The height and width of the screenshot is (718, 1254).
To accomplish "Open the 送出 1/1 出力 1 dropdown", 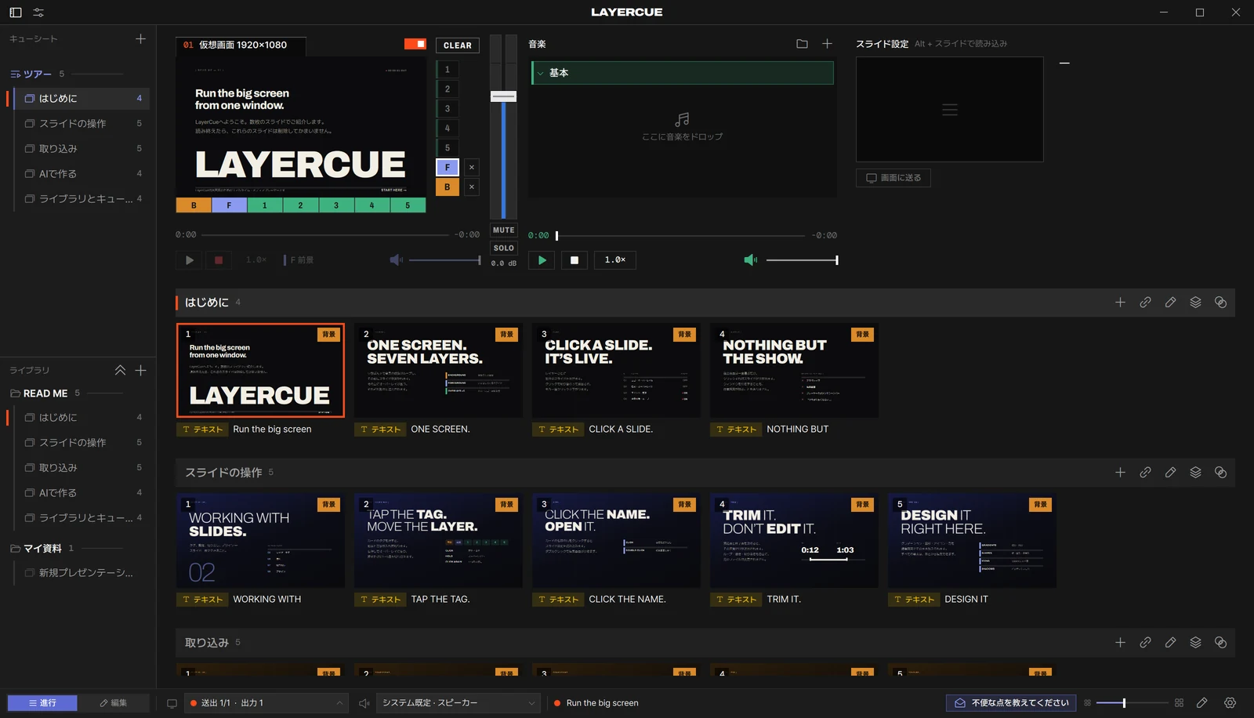I will (x=266, y=703).
